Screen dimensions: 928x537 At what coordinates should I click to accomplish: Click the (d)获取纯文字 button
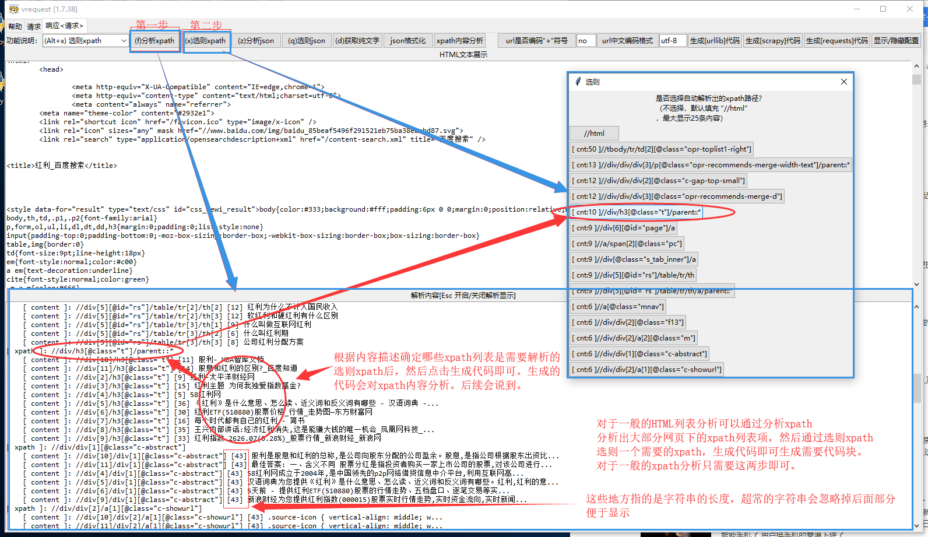tap(357, 41)
